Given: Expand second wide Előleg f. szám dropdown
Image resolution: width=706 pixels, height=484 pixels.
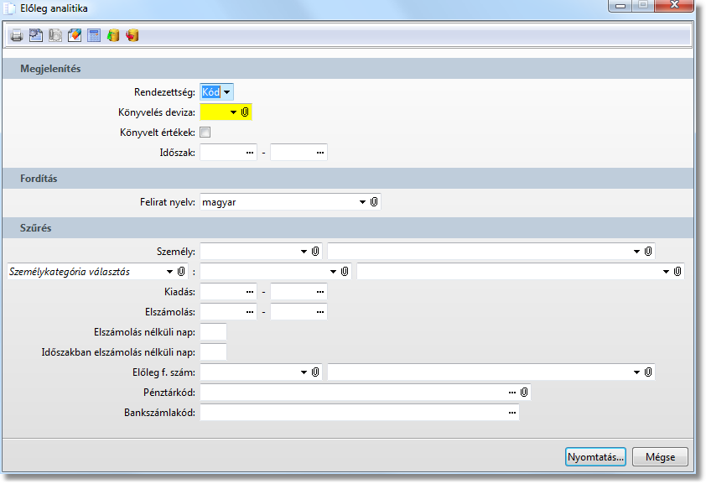Looking at the screenshot, I should (636, 372).
